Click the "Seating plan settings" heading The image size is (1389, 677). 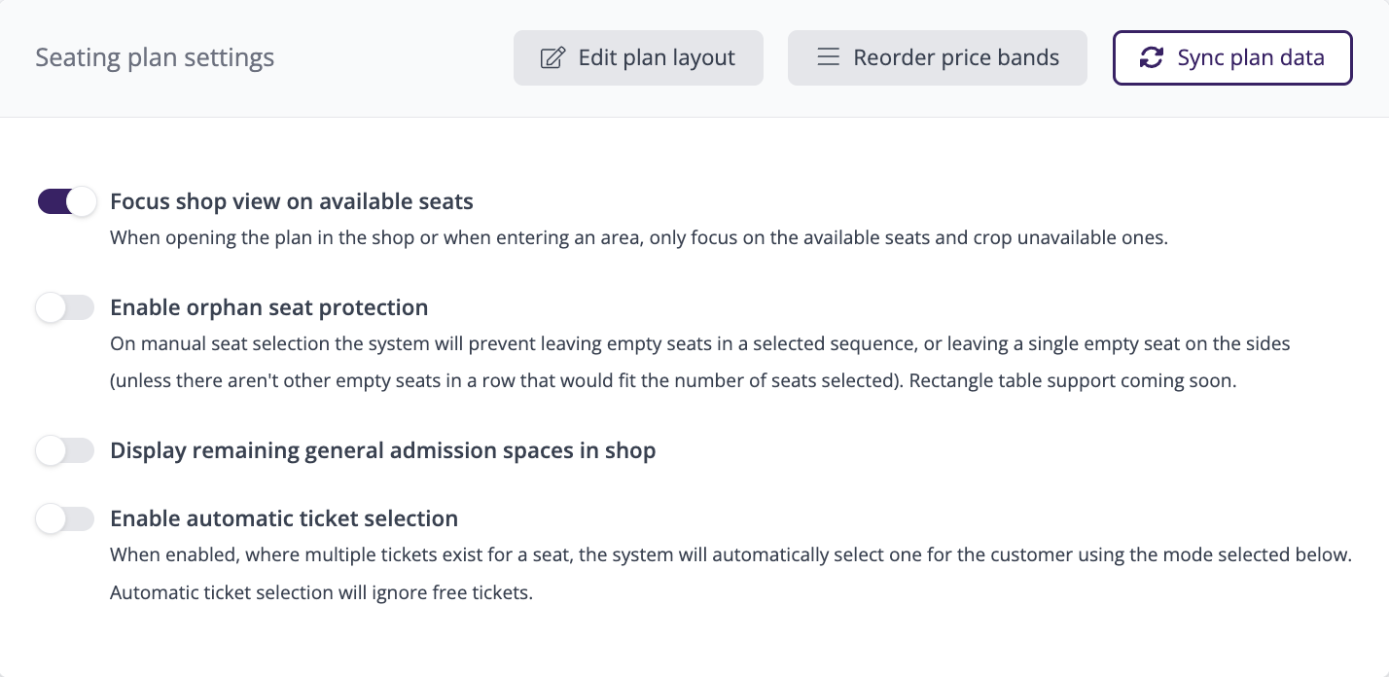click(x=155, y=58)
